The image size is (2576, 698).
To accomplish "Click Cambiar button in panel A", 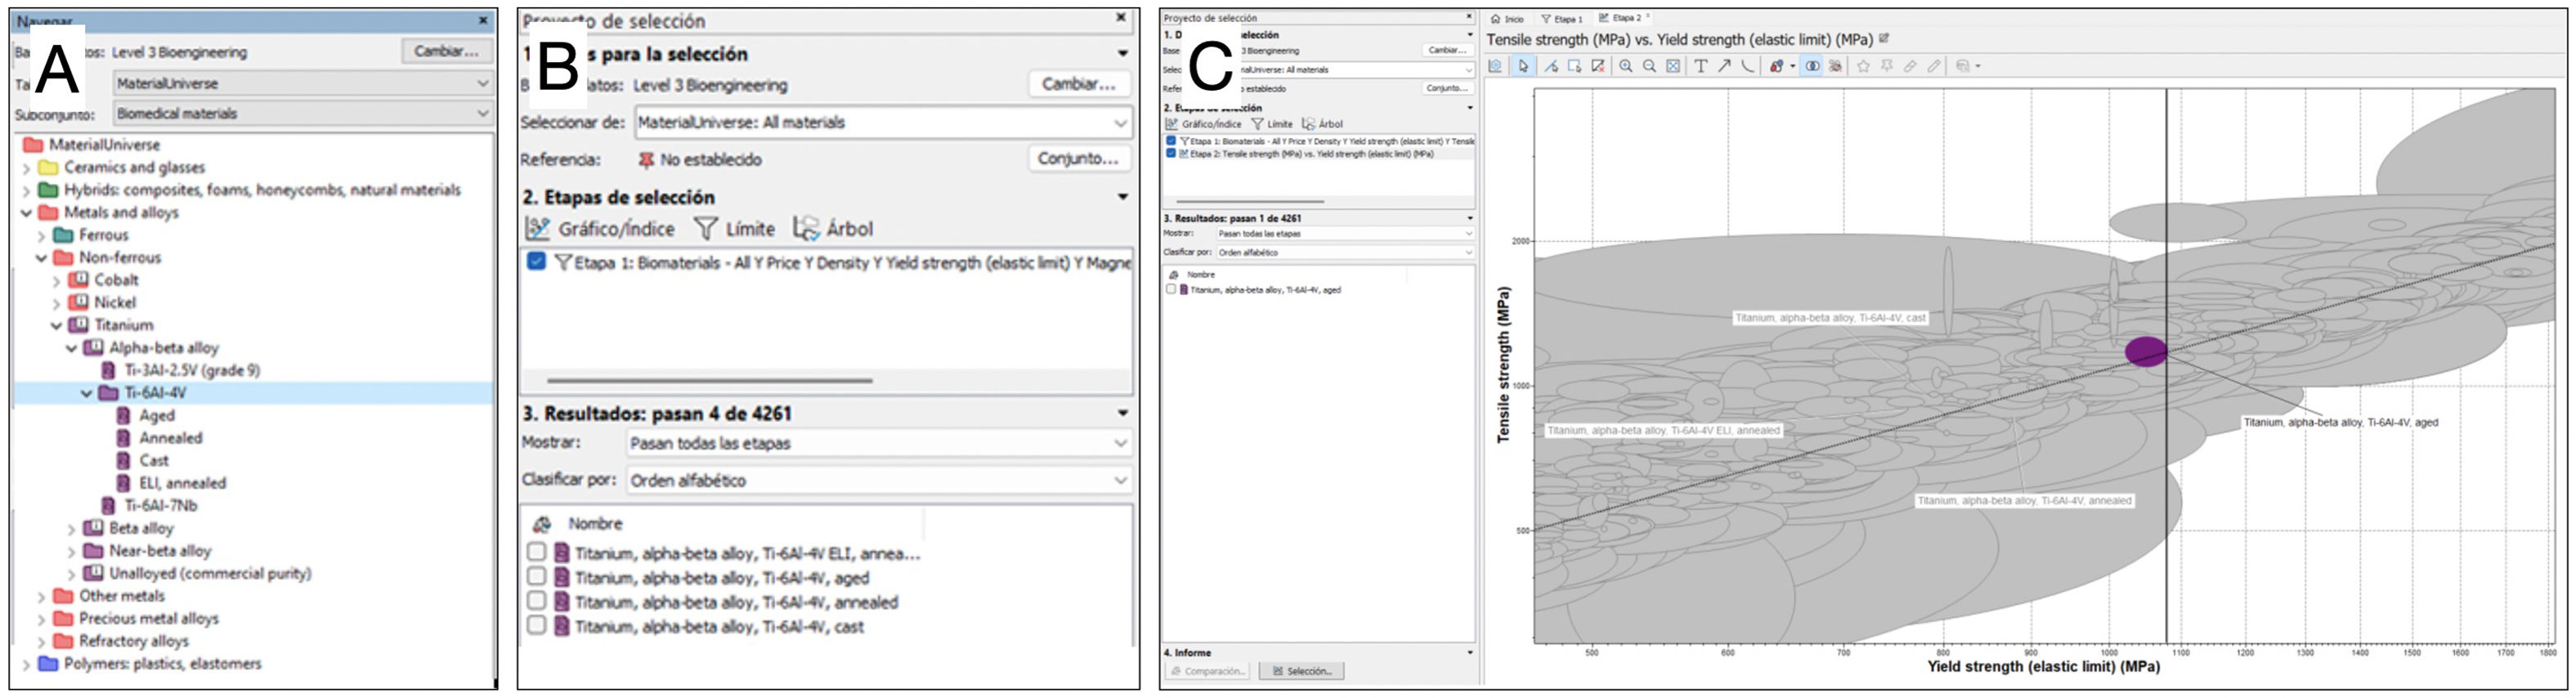I will 446,51.
